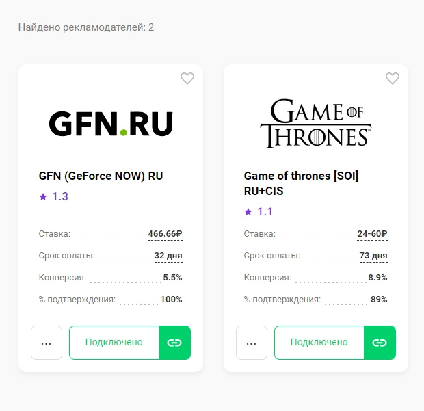
Task: Click the 466.66₽ rate value
Action: pos(165,234)
